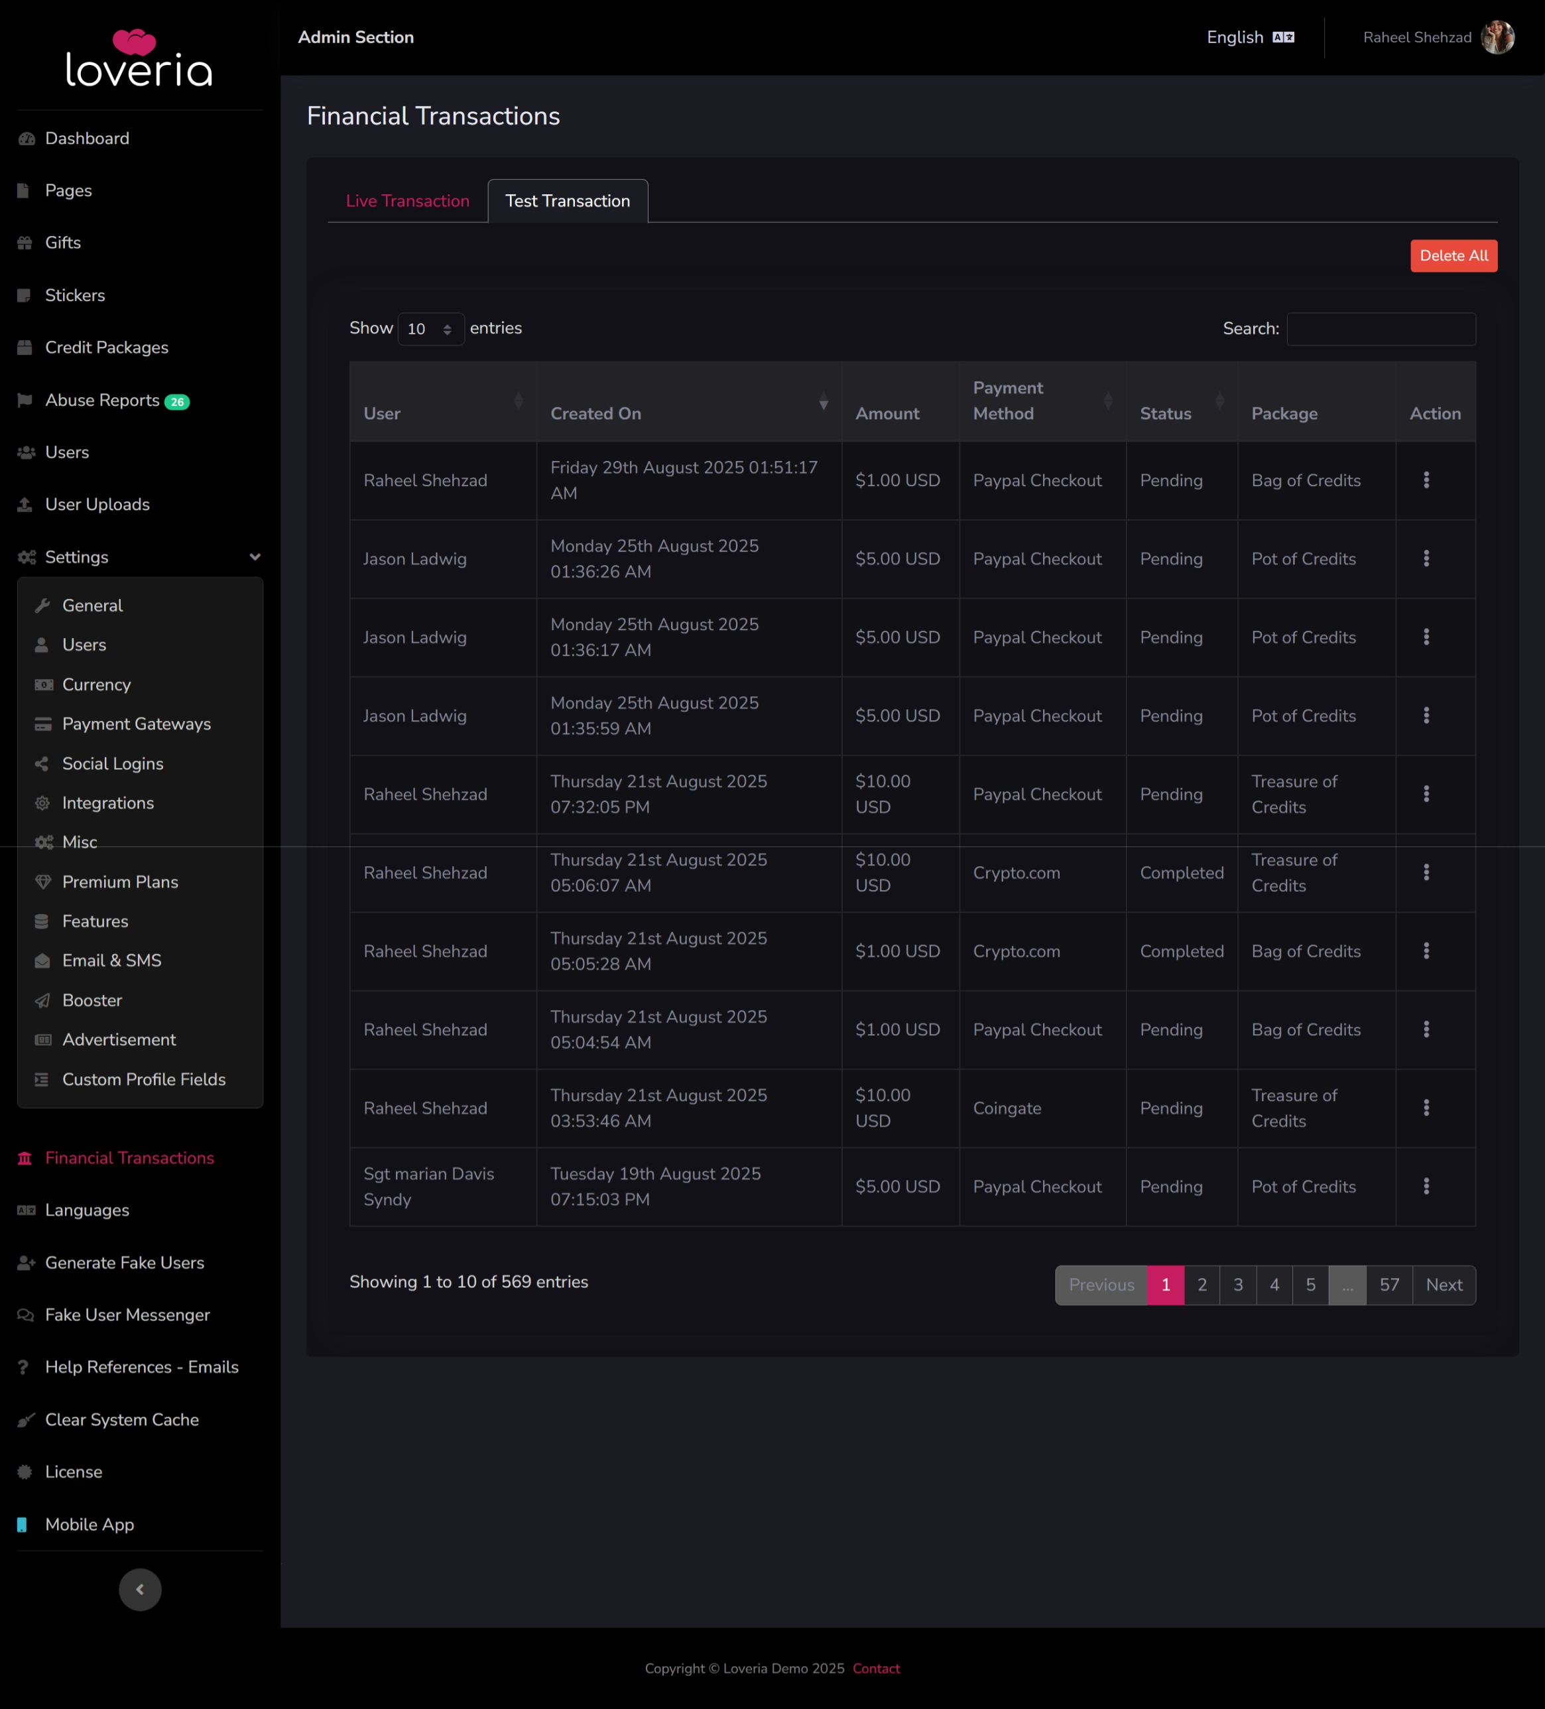Click the table Search input field
Viewport: 1545px width, 1709px height.
[1381, 329]
